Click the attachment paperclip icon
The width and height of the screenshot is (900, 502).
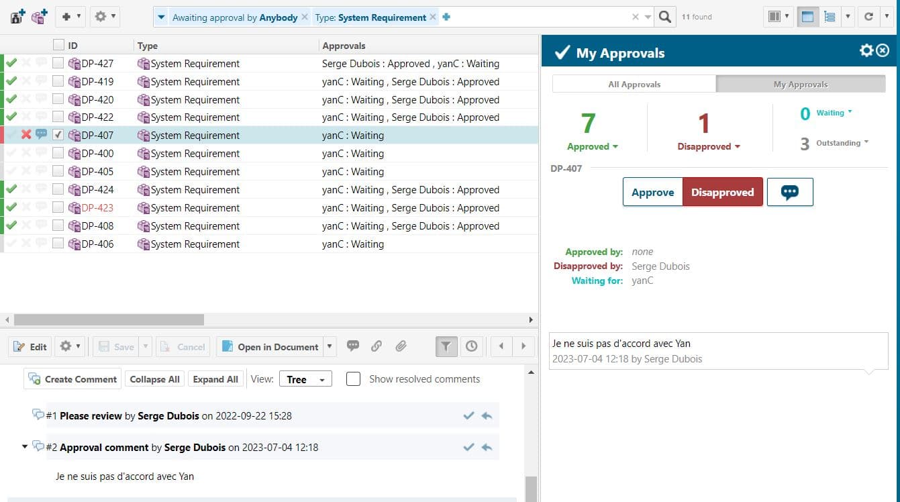(x=401, y=346)
